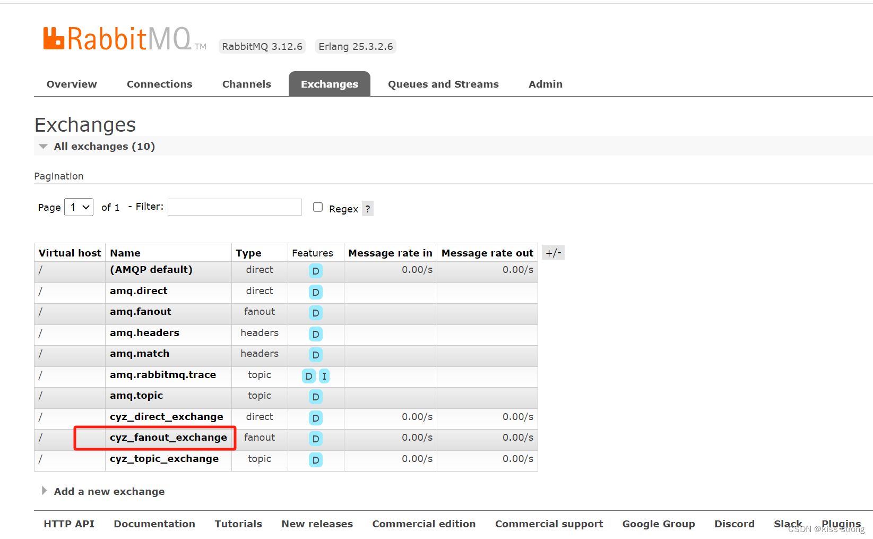Open the amq.direct exchange

[x=139, y=290]
